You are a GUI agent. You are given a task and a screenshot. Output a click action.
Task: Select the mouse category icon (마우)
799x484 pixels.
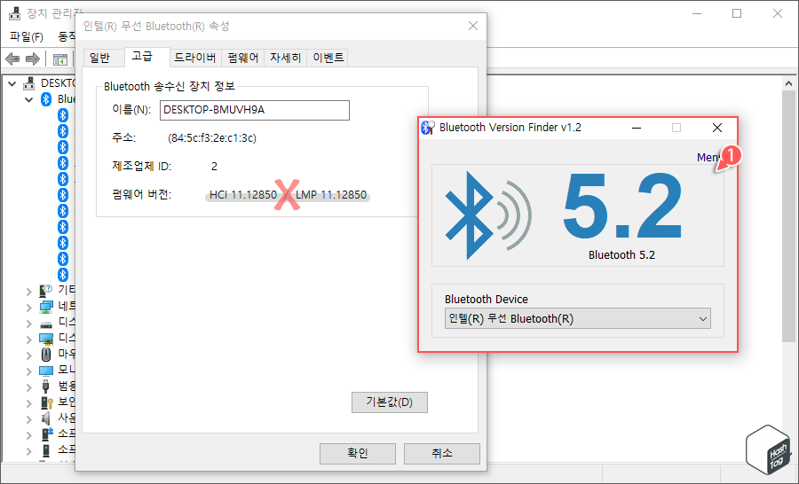click(46, 354)
